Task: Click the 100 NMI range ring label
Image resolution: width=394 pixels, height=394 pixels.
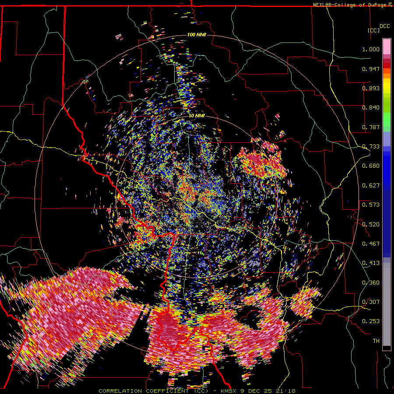Action: pyautogui.click(x=197, y=35)
